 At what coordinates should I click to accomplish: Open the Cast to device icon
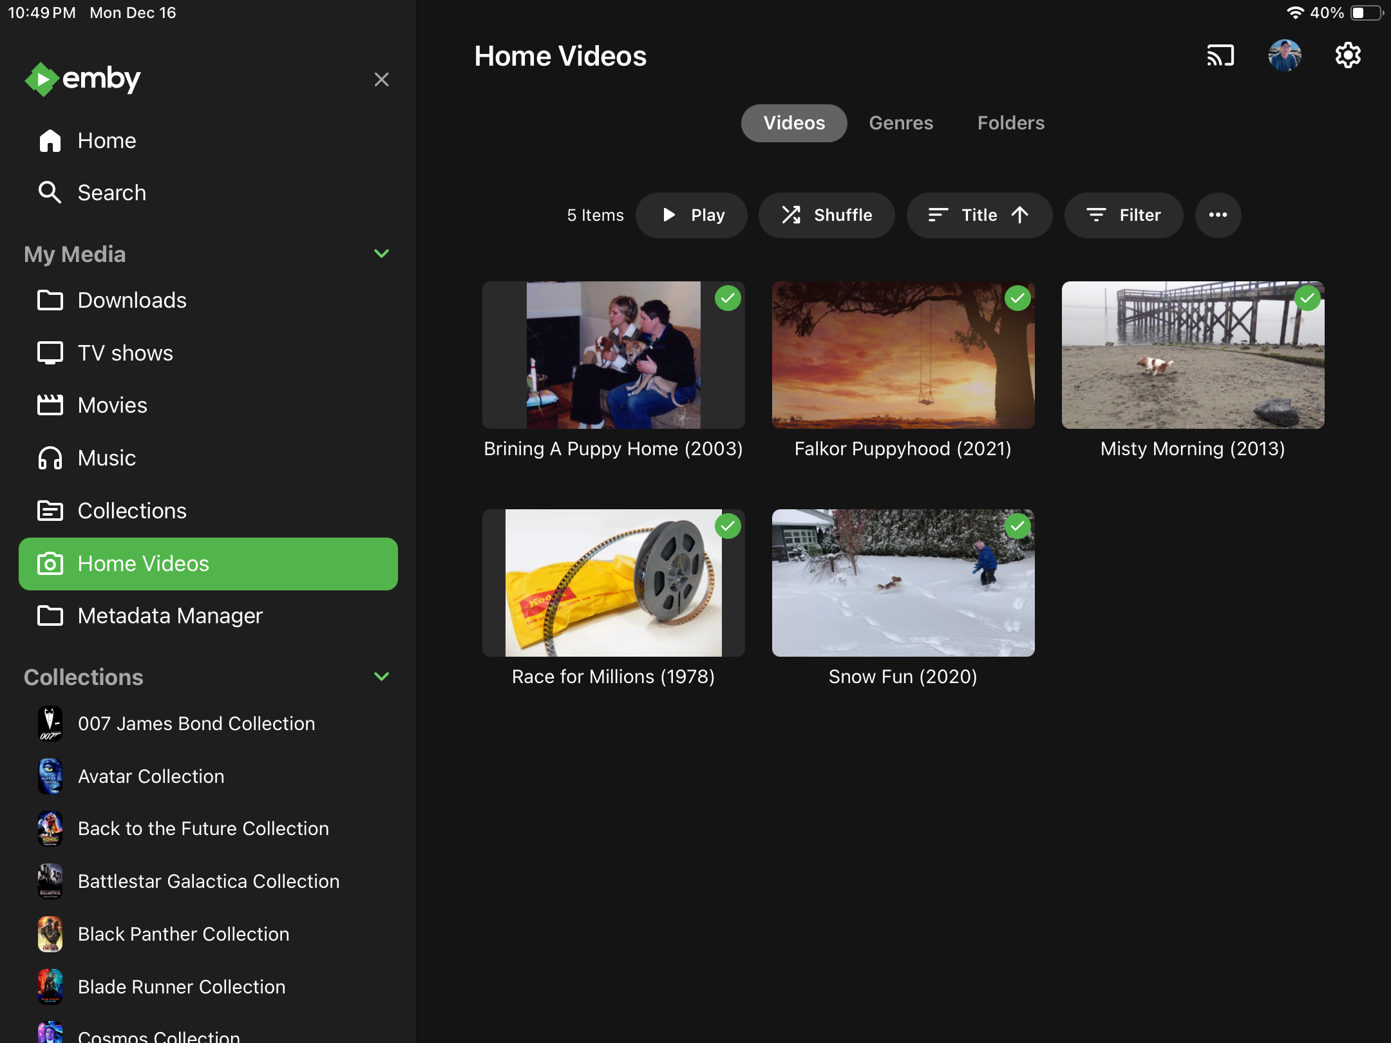pyautogui.click(x=1220, y=55)
